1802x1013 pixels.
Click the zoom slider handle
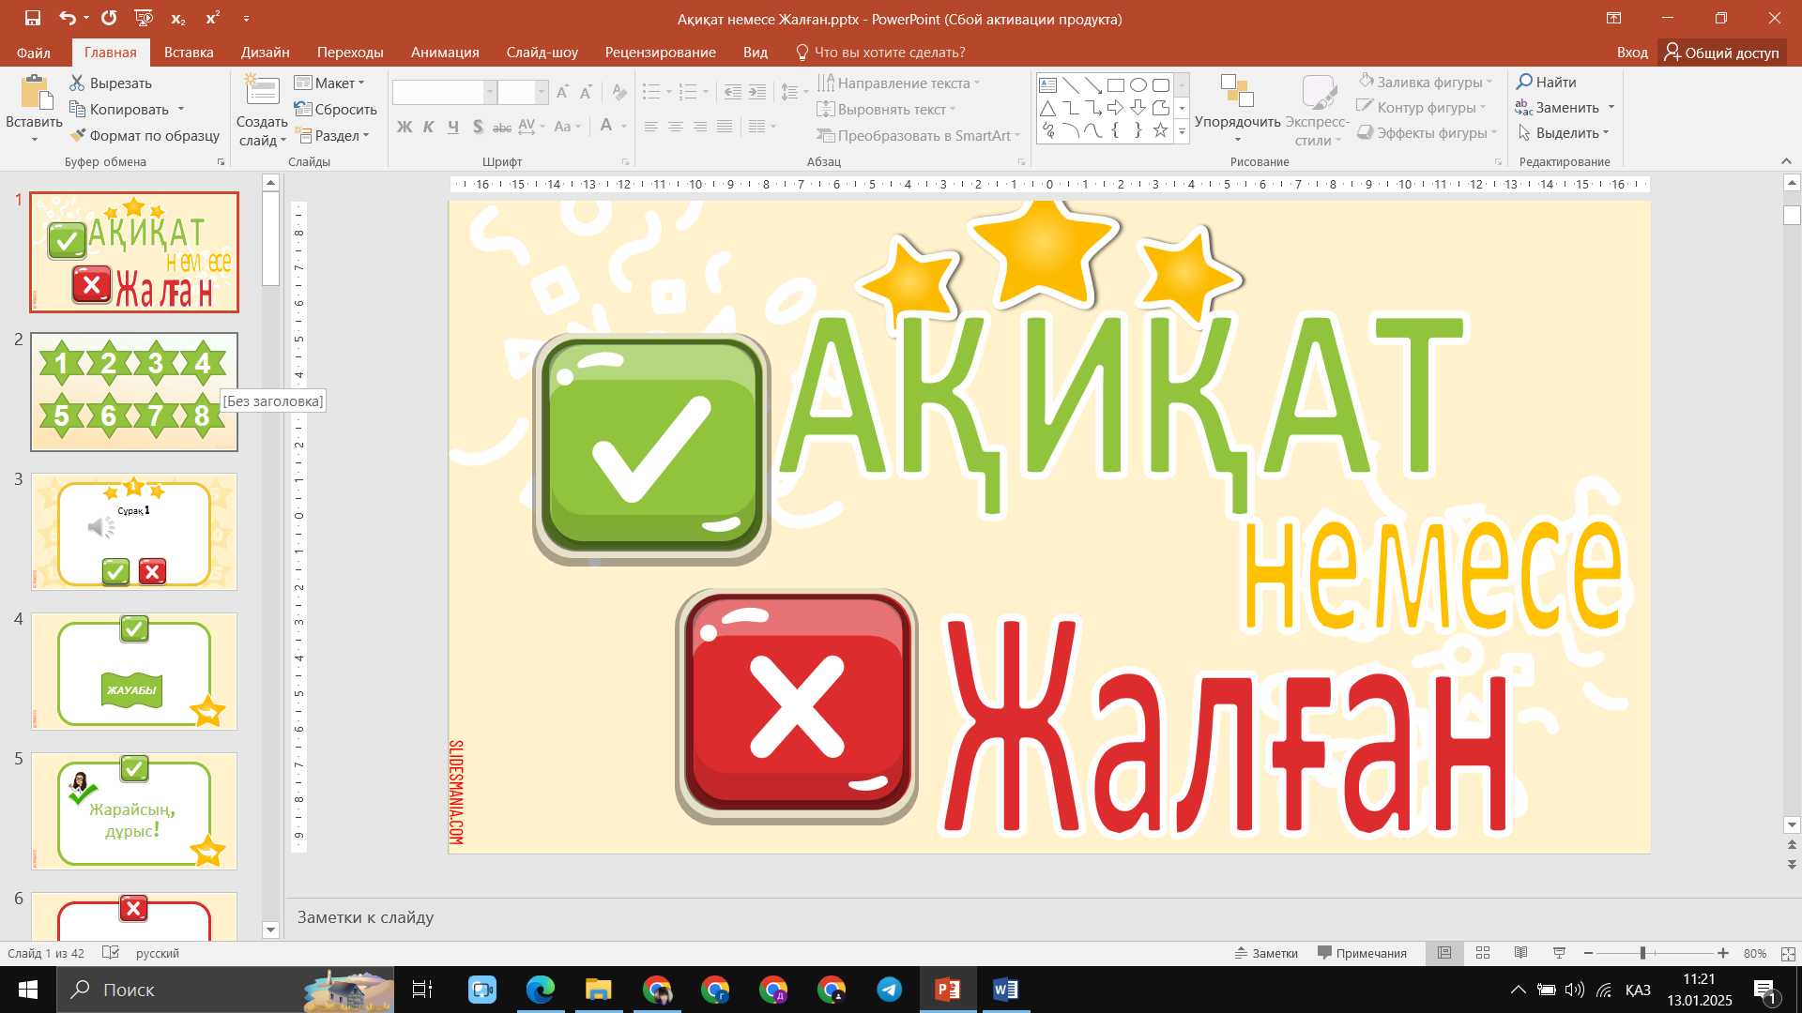point(1642,953)
